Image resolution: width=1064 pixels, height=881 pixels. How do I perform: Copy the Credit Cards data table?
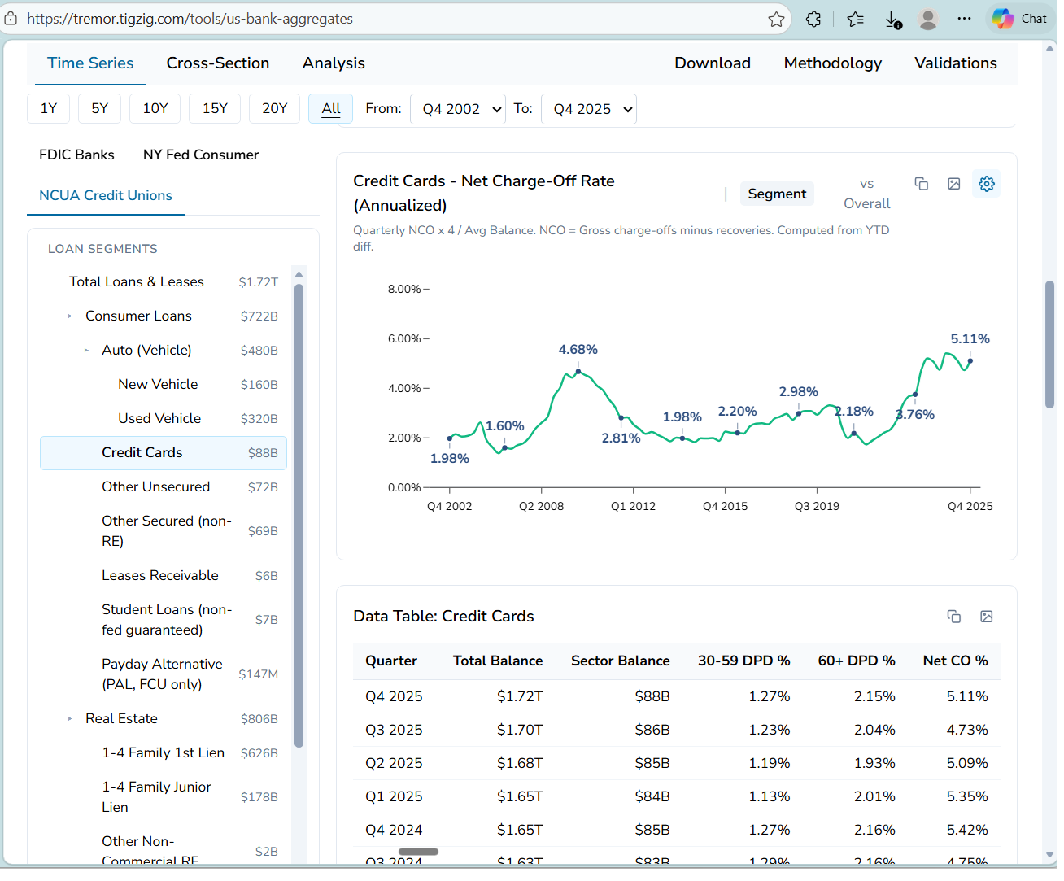(x=954, y=617)
